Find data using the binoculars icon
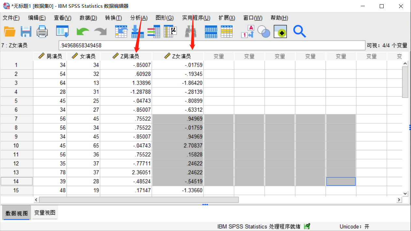 (191, 32)
